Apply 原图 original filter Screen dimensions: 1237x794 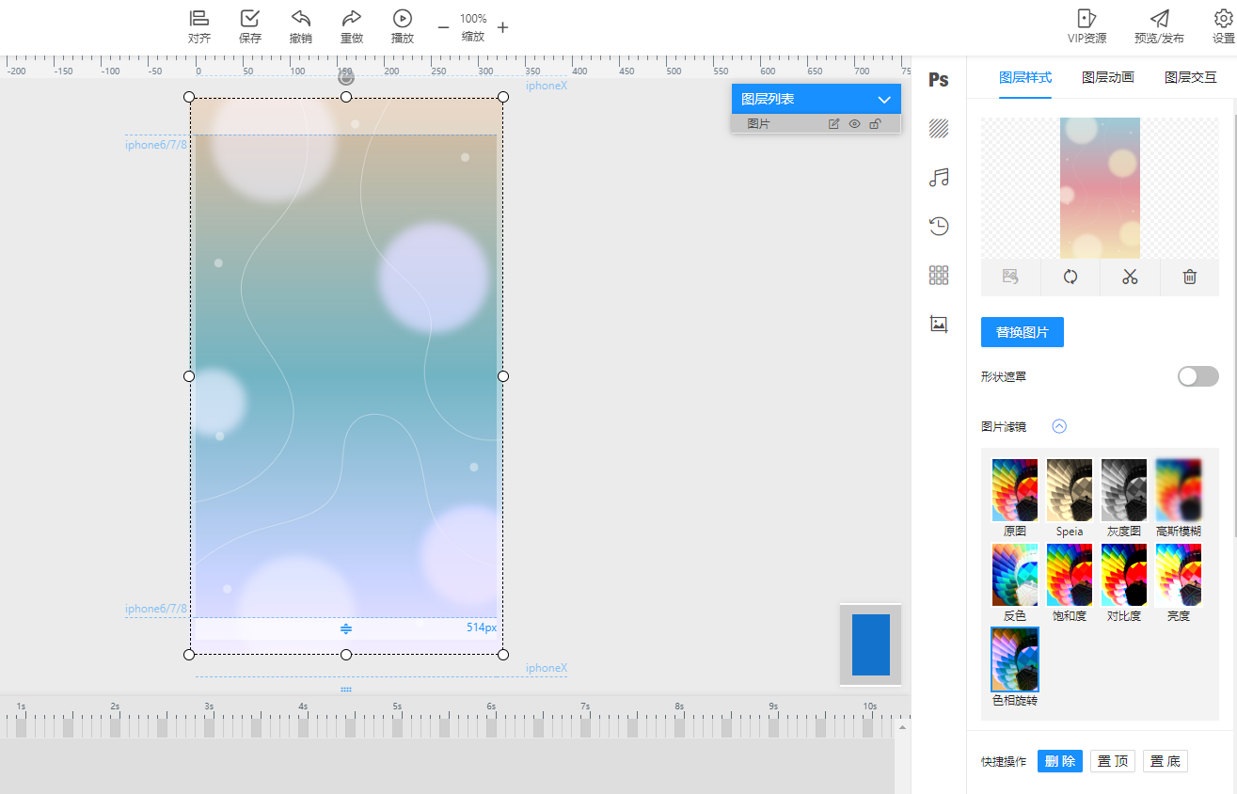[x=1015, y=490]
